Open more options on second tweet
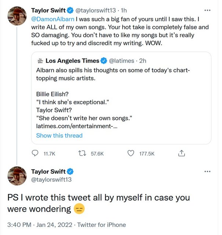 point(207,172)
